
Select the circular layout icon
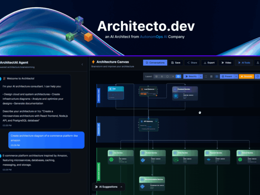point(167,77)
